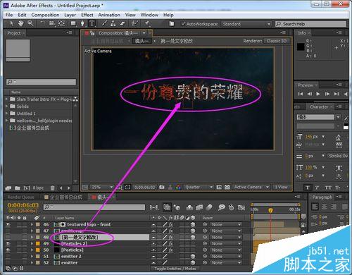
Task: Open Parent dropdown for layer 46
Action: pyautogui.click(x=226, y=224)
